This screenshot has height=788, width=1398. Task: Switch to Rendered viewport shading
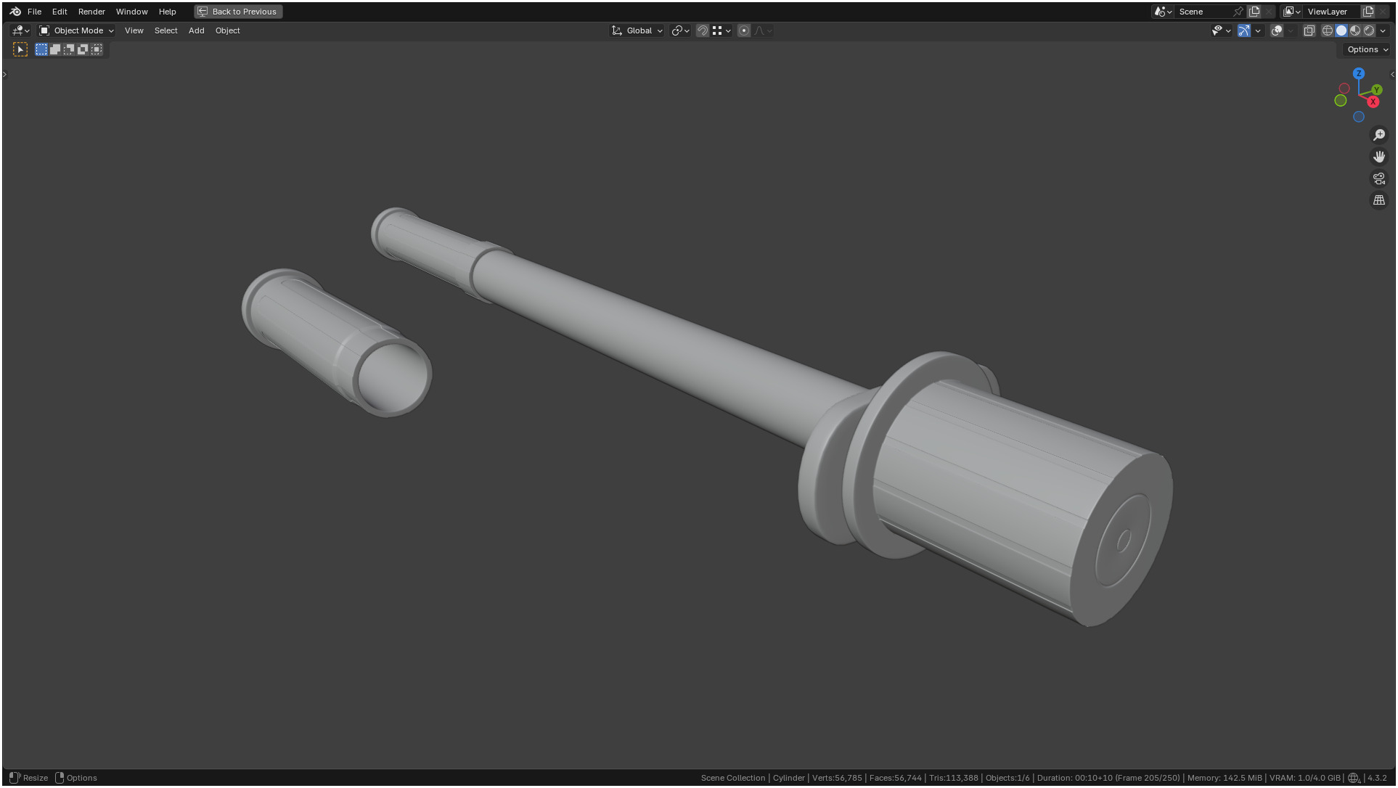[1369, 30]
